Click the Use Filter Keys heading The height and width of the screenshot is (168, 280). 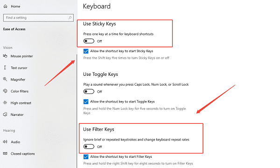click(98, 129)
